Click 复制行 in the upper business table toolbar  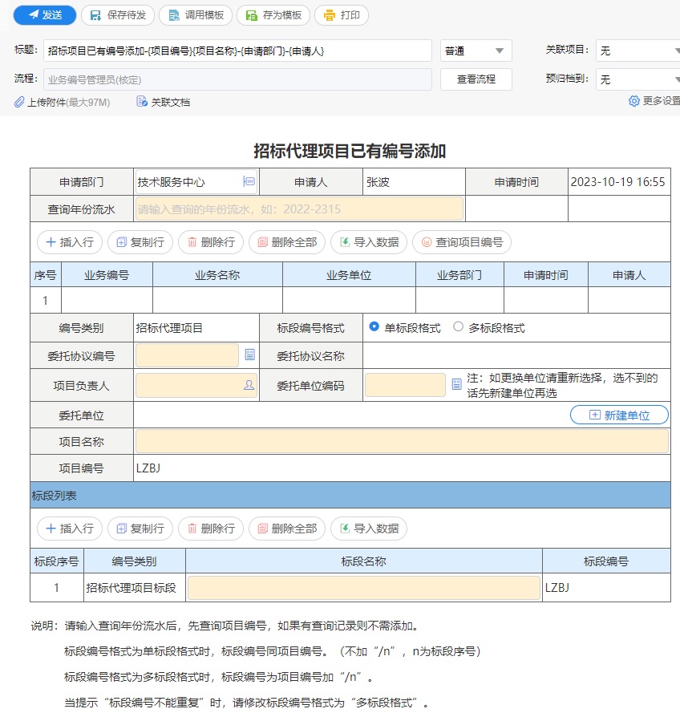[x=140, y=242]
